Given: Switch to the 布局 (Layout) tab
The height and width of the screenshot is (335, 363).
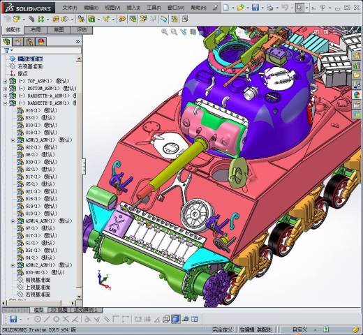Looking at the screenshot, I should (x=36, y=30).
